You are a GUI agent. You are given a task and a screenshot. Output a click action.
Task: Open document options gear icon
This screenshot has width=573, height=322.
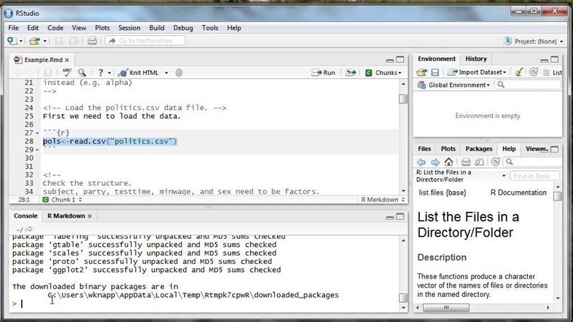178,73
